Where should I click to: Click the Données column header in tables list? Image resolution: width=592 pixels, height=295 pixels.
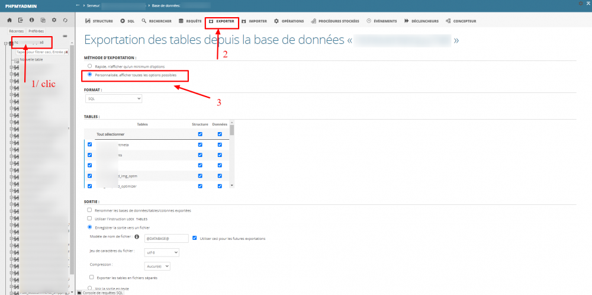[x=220, y=124]
